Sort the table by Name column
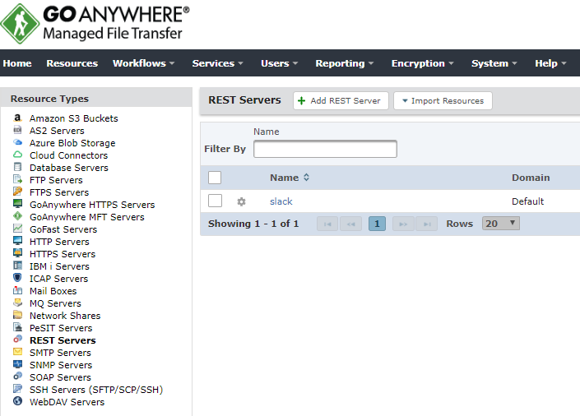 (290, 178)
